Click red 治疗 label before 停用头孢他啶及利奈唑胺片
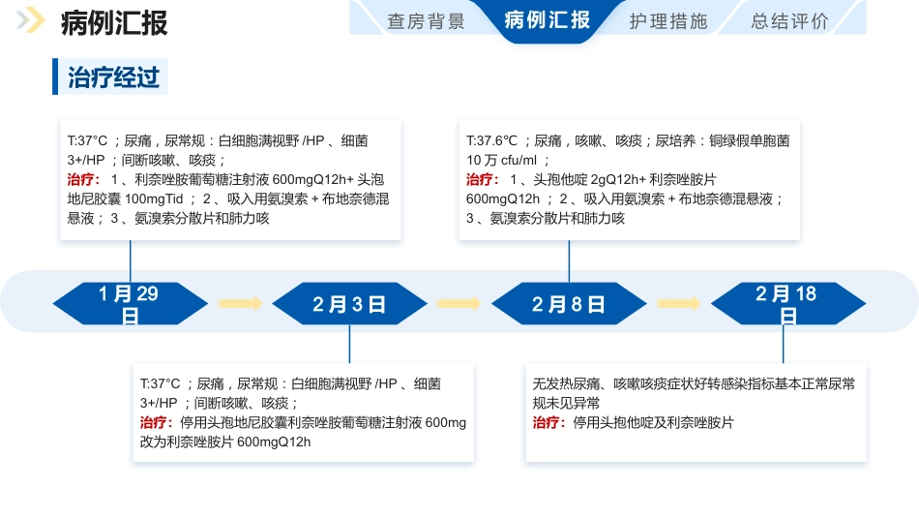 coord(548,422)
